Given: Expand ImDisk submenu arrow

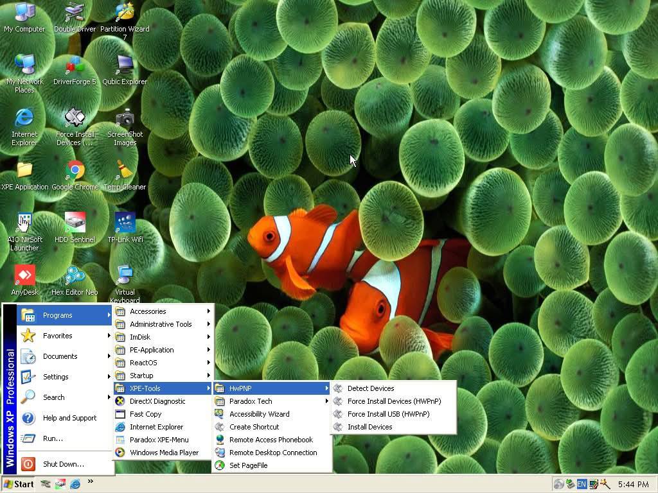Looking at the screenshot, I should pos(208,337).
